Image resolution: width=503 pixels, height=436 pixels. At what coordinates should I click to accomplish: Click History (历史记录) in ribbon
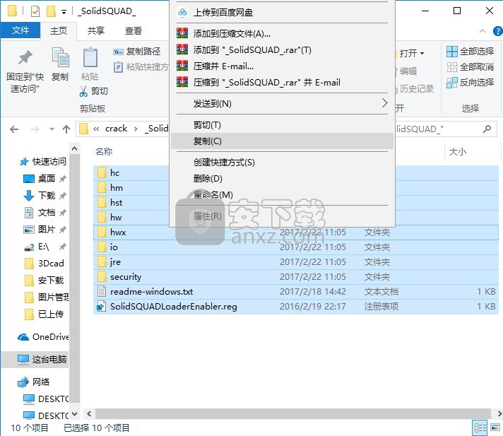pyautogui.click(x=415, y=89)
